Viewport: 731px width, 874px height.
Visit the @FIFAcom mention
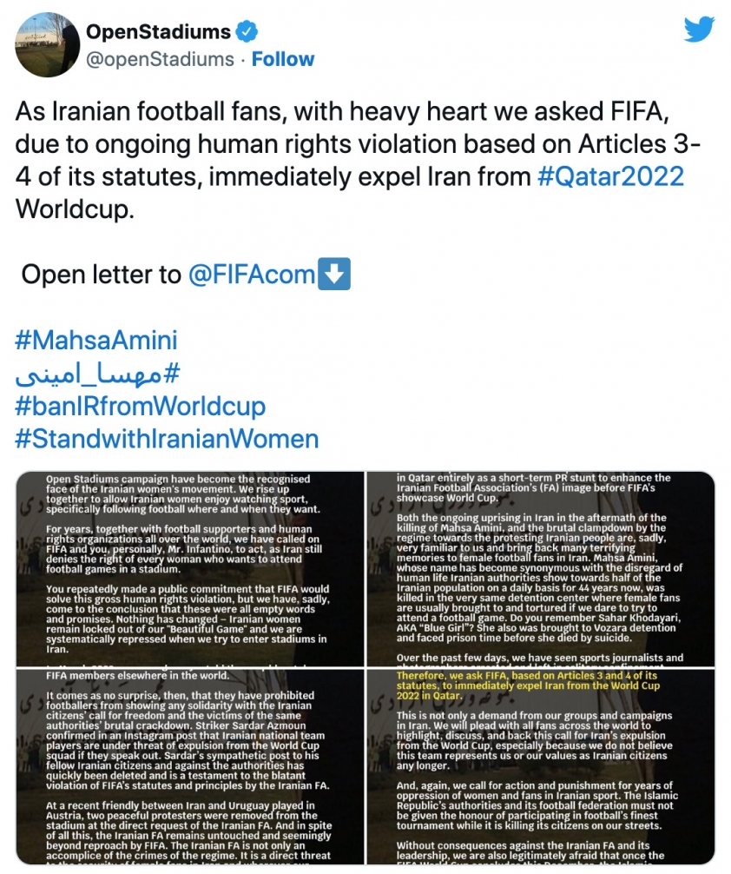click(252, 275)
